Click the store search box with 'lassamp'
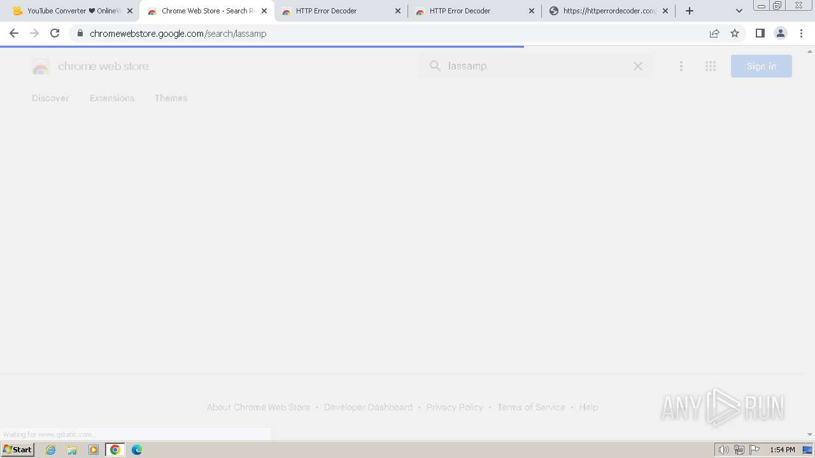This screenshot has width=815, height=458. [536, 66]
